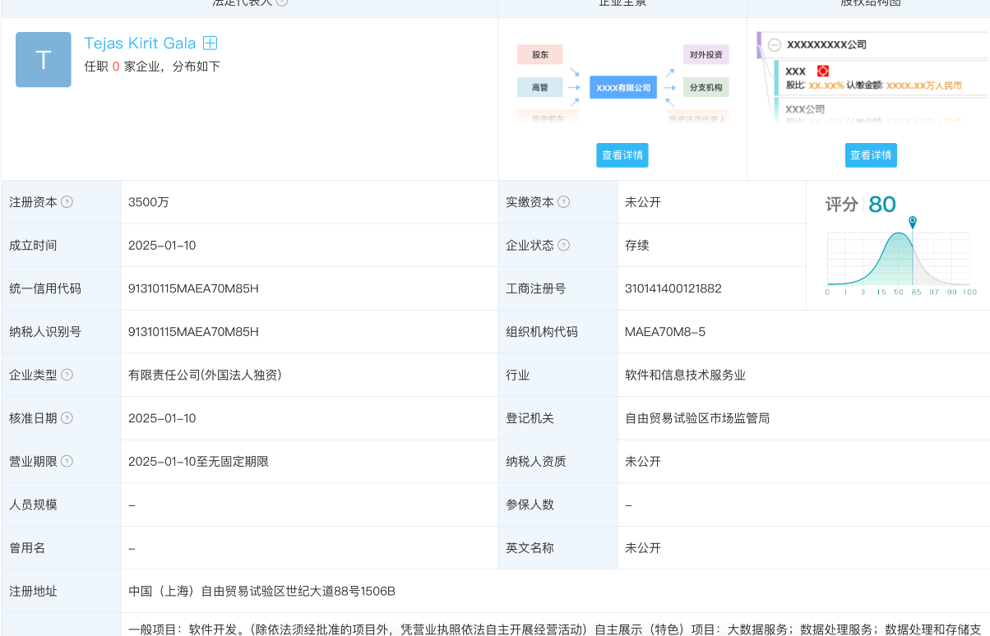The height and width of the screenshot is (636, 990).
Task: Collapse the XXXXXXXXX公司 equity tree node
Action: [x=774, y=45]
